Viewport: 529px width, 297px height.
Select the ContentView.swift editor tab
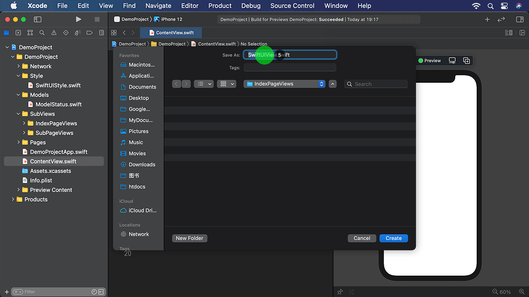coord(171,33)
